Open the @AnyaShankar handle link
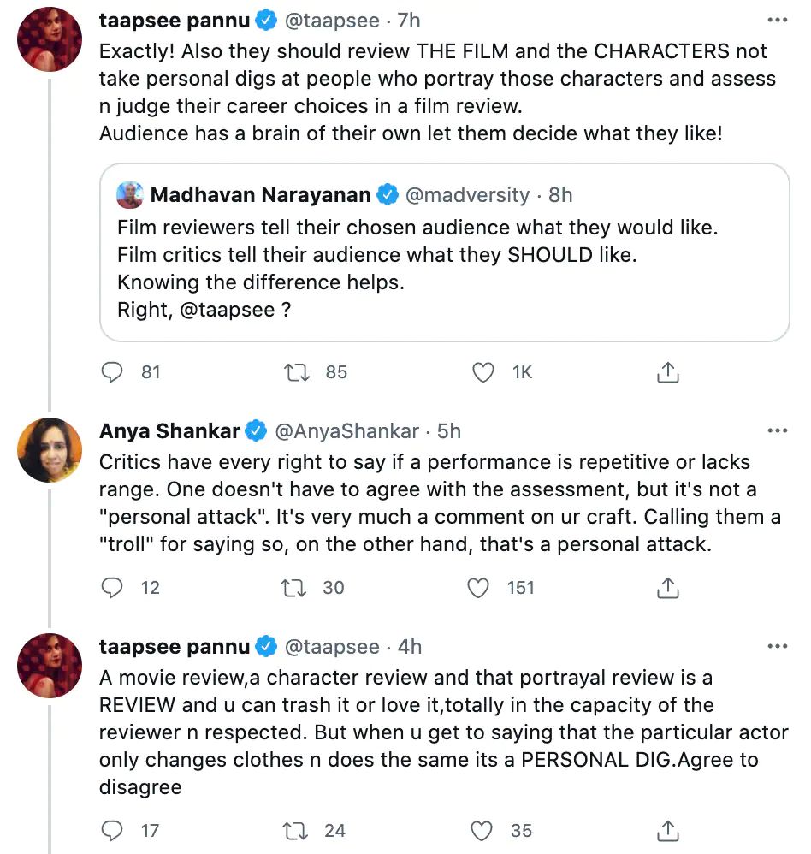The image size is (811, 854). [347, 431]
